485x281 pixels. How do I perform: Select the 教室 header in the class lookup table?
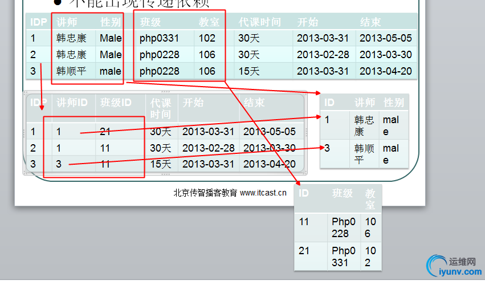(x=370, y=199)
